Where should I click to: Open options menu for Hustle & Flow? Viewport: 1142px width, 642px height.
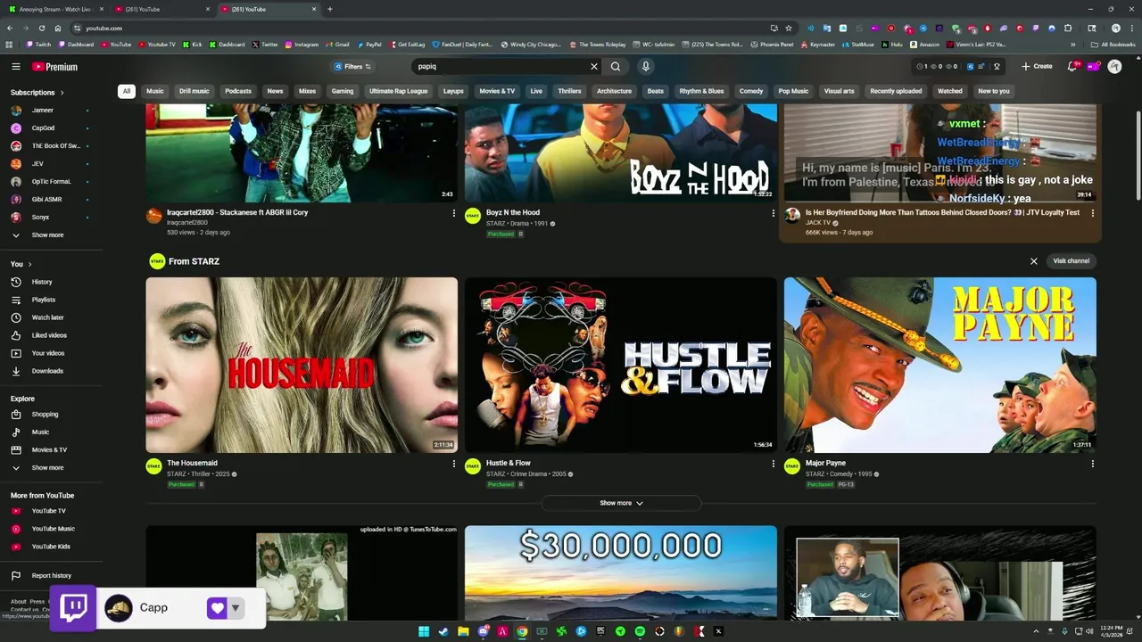point(774,464)
